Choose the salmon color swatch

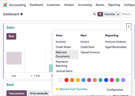click(95, 80)
